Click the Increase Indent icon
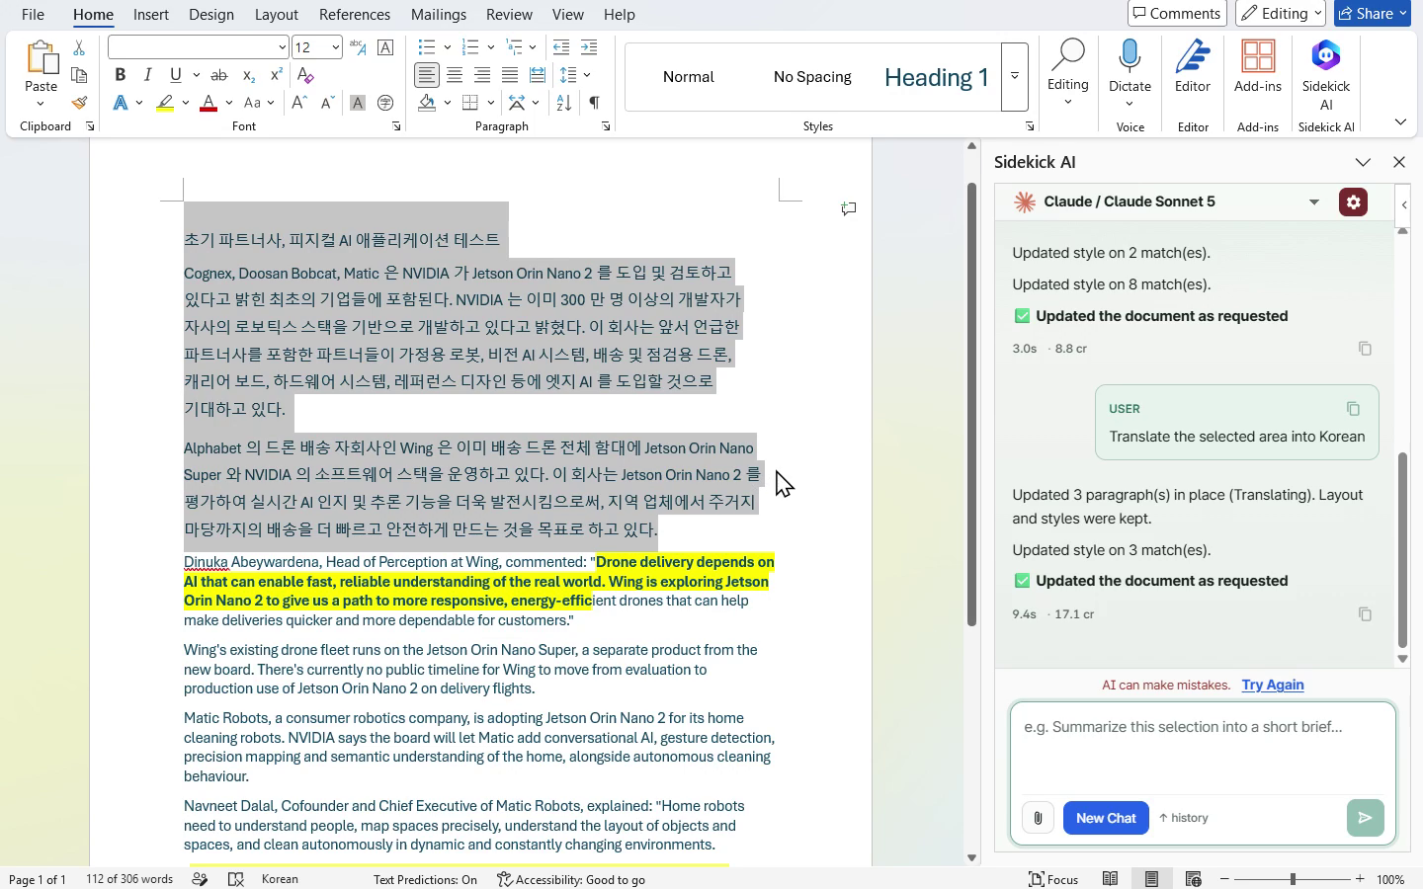Screen dimensions: 1423x889 tap(589, 47)
